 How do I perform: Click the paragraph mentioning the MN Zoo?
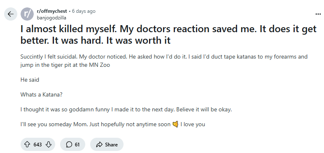(x=164, y=61)
